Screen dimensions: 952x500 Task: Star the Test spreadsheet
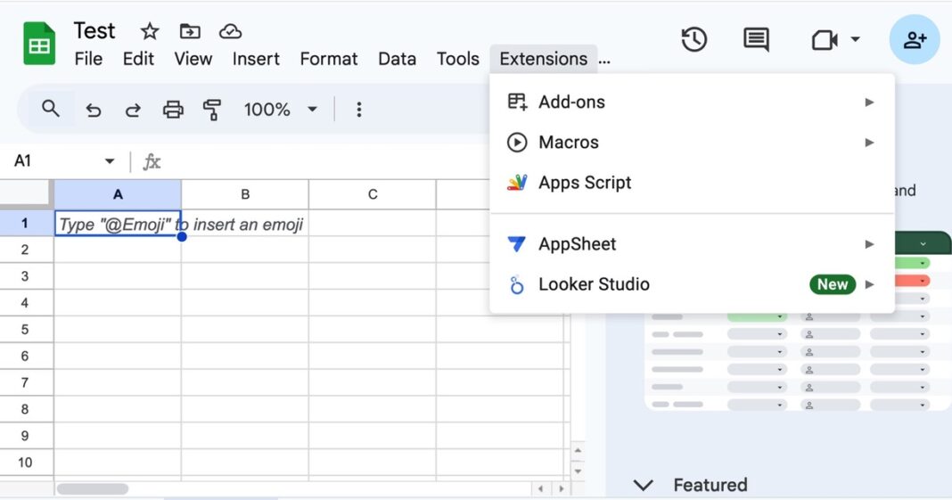(x=150, y=31)
